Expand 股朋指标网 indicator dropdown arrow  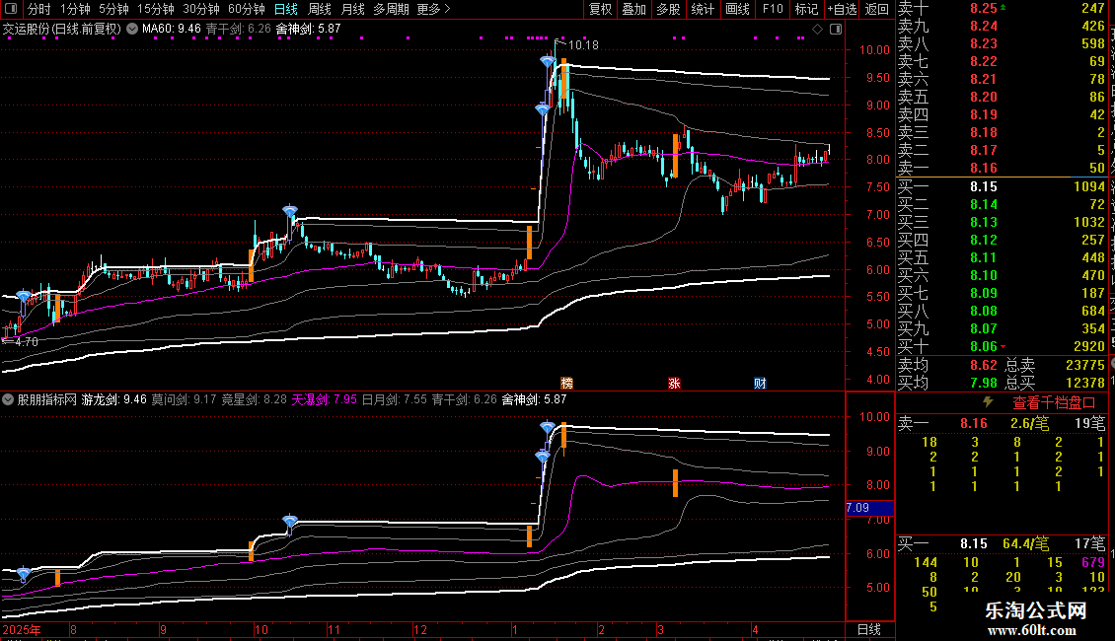[8, 399]
